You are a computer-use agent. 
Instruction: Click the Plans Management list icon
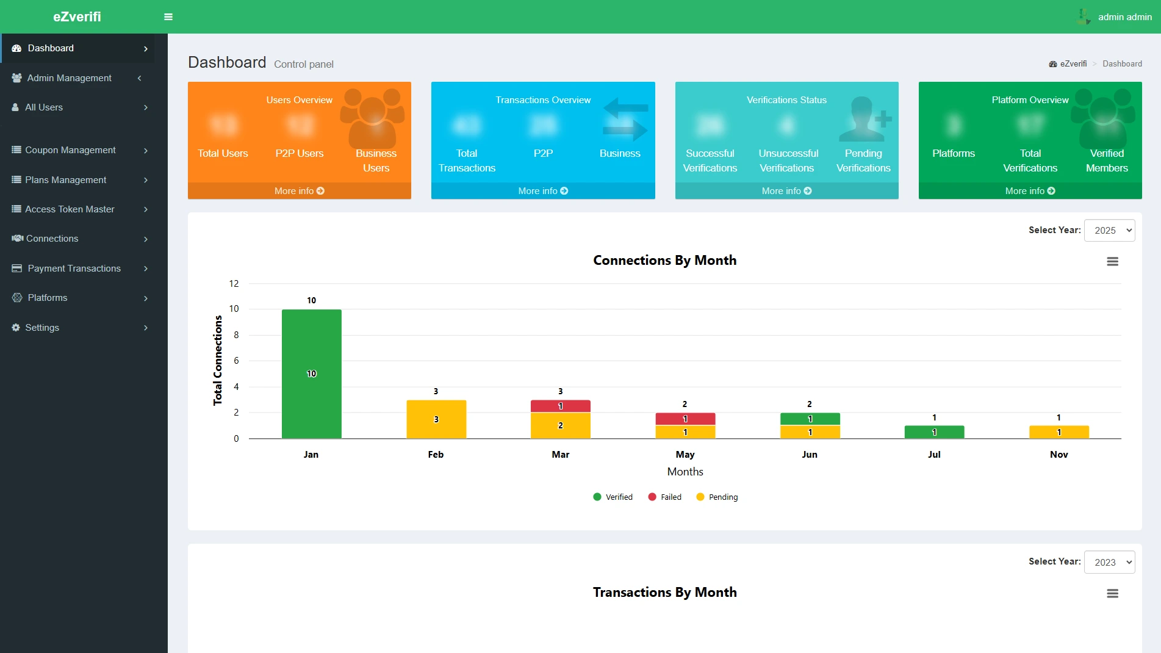16,180
